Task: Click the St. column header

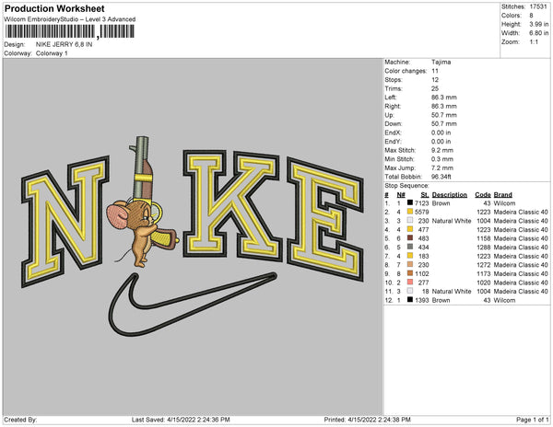Action: (x=425, y=195)
